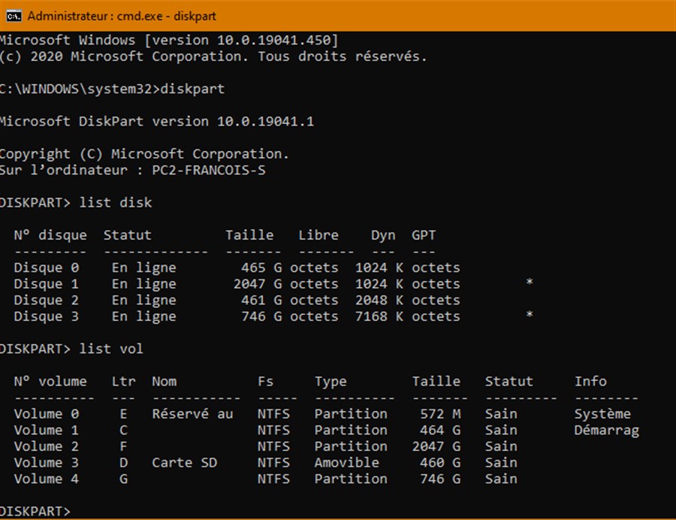Click the '464 G' size of Volume 1
The image size is (676, 520).
pyautogui.click(x=440, y=431)
